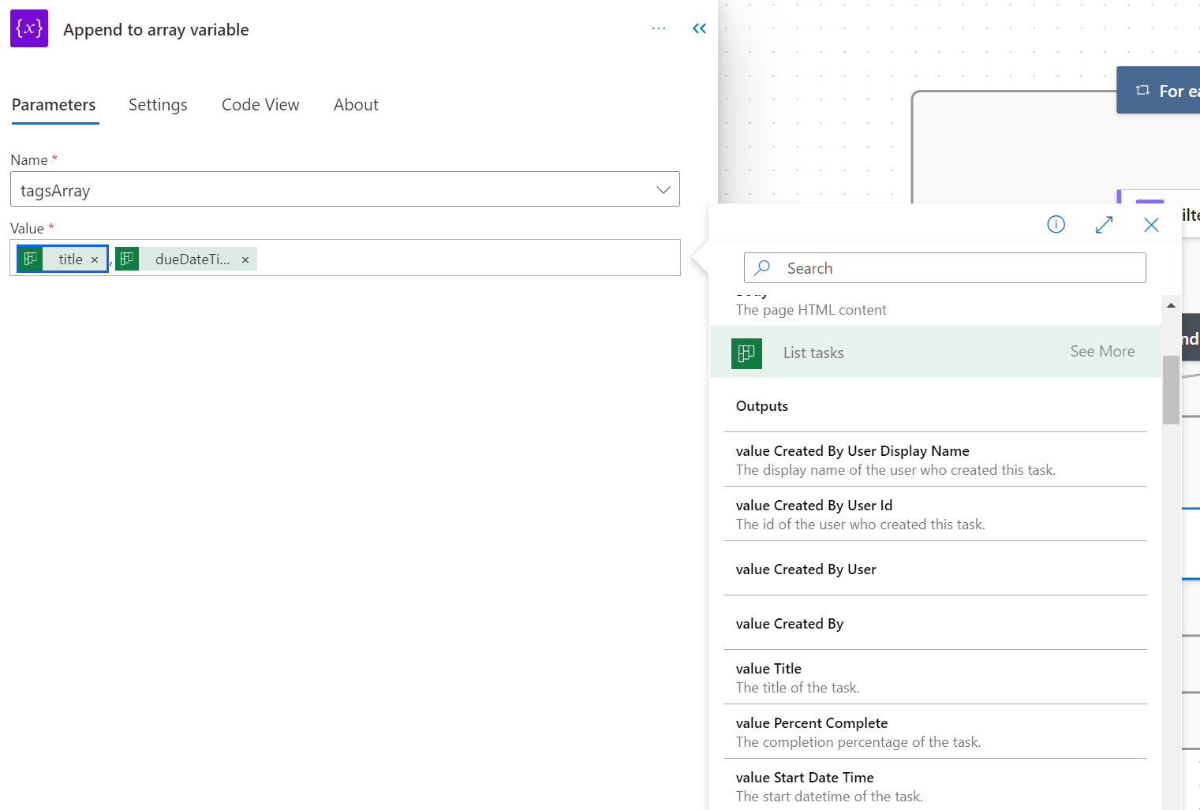Remove the title token
This screenshot has width=1200, height=810.
click(x=95, y=259)
